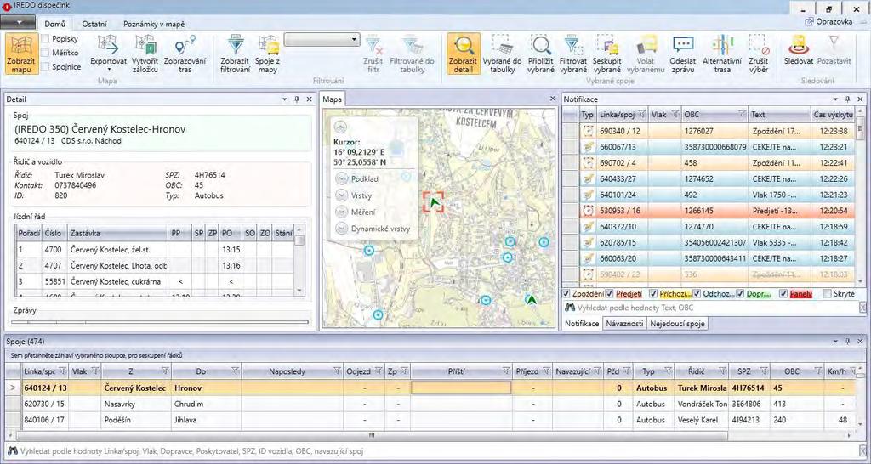Click the Zprávy progress bar in Detail
This screenshot has width=871, height=464.
[x=160, y=322]
